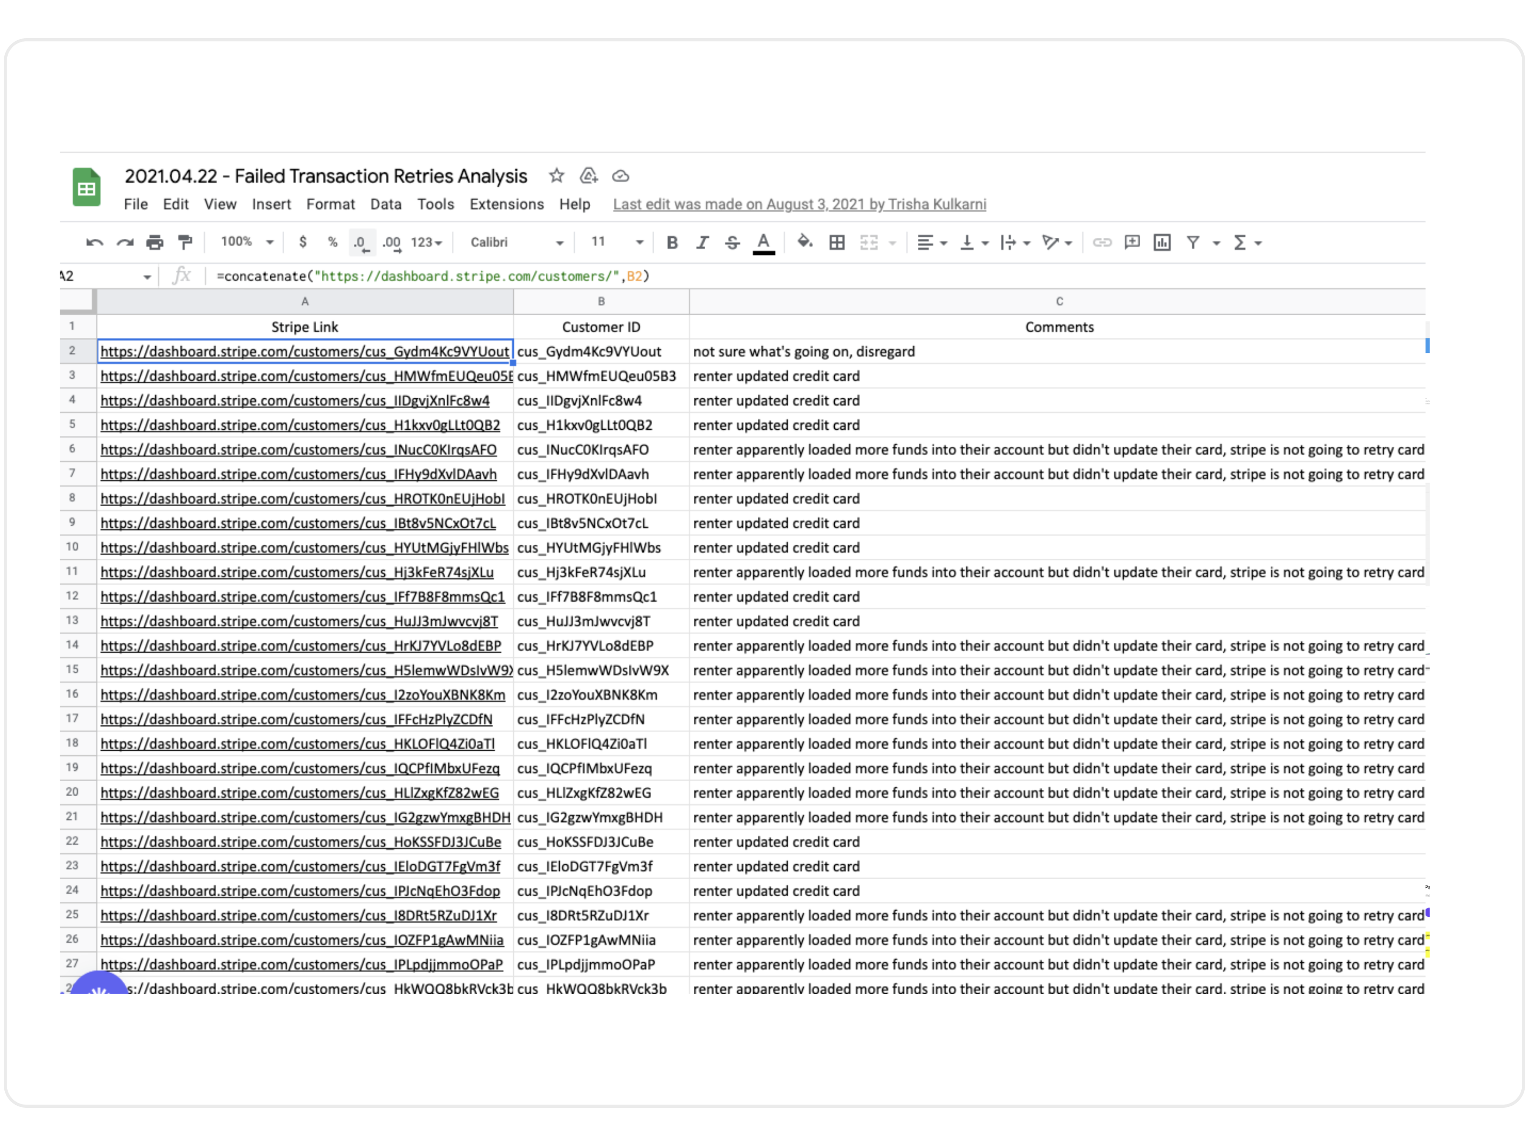The image size is (1528, 1146).
Task: Open Stripe link for cus_IPJcNqEhO3Fdop
Action: click(300, 891)
